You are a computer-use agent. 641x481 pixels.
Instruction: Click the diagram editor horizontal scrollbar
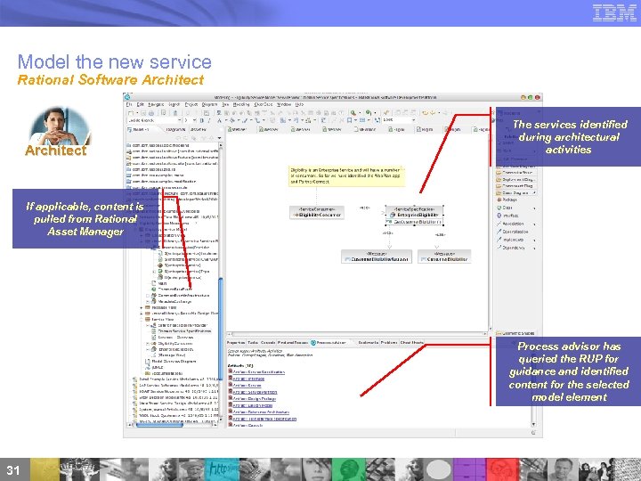[x=358, y=334]
